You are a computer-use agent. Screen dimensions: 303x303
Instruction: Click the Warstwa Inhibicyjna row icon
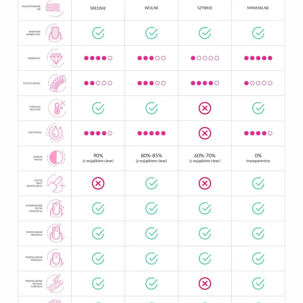pyautogui.click(x=55, y=33)
